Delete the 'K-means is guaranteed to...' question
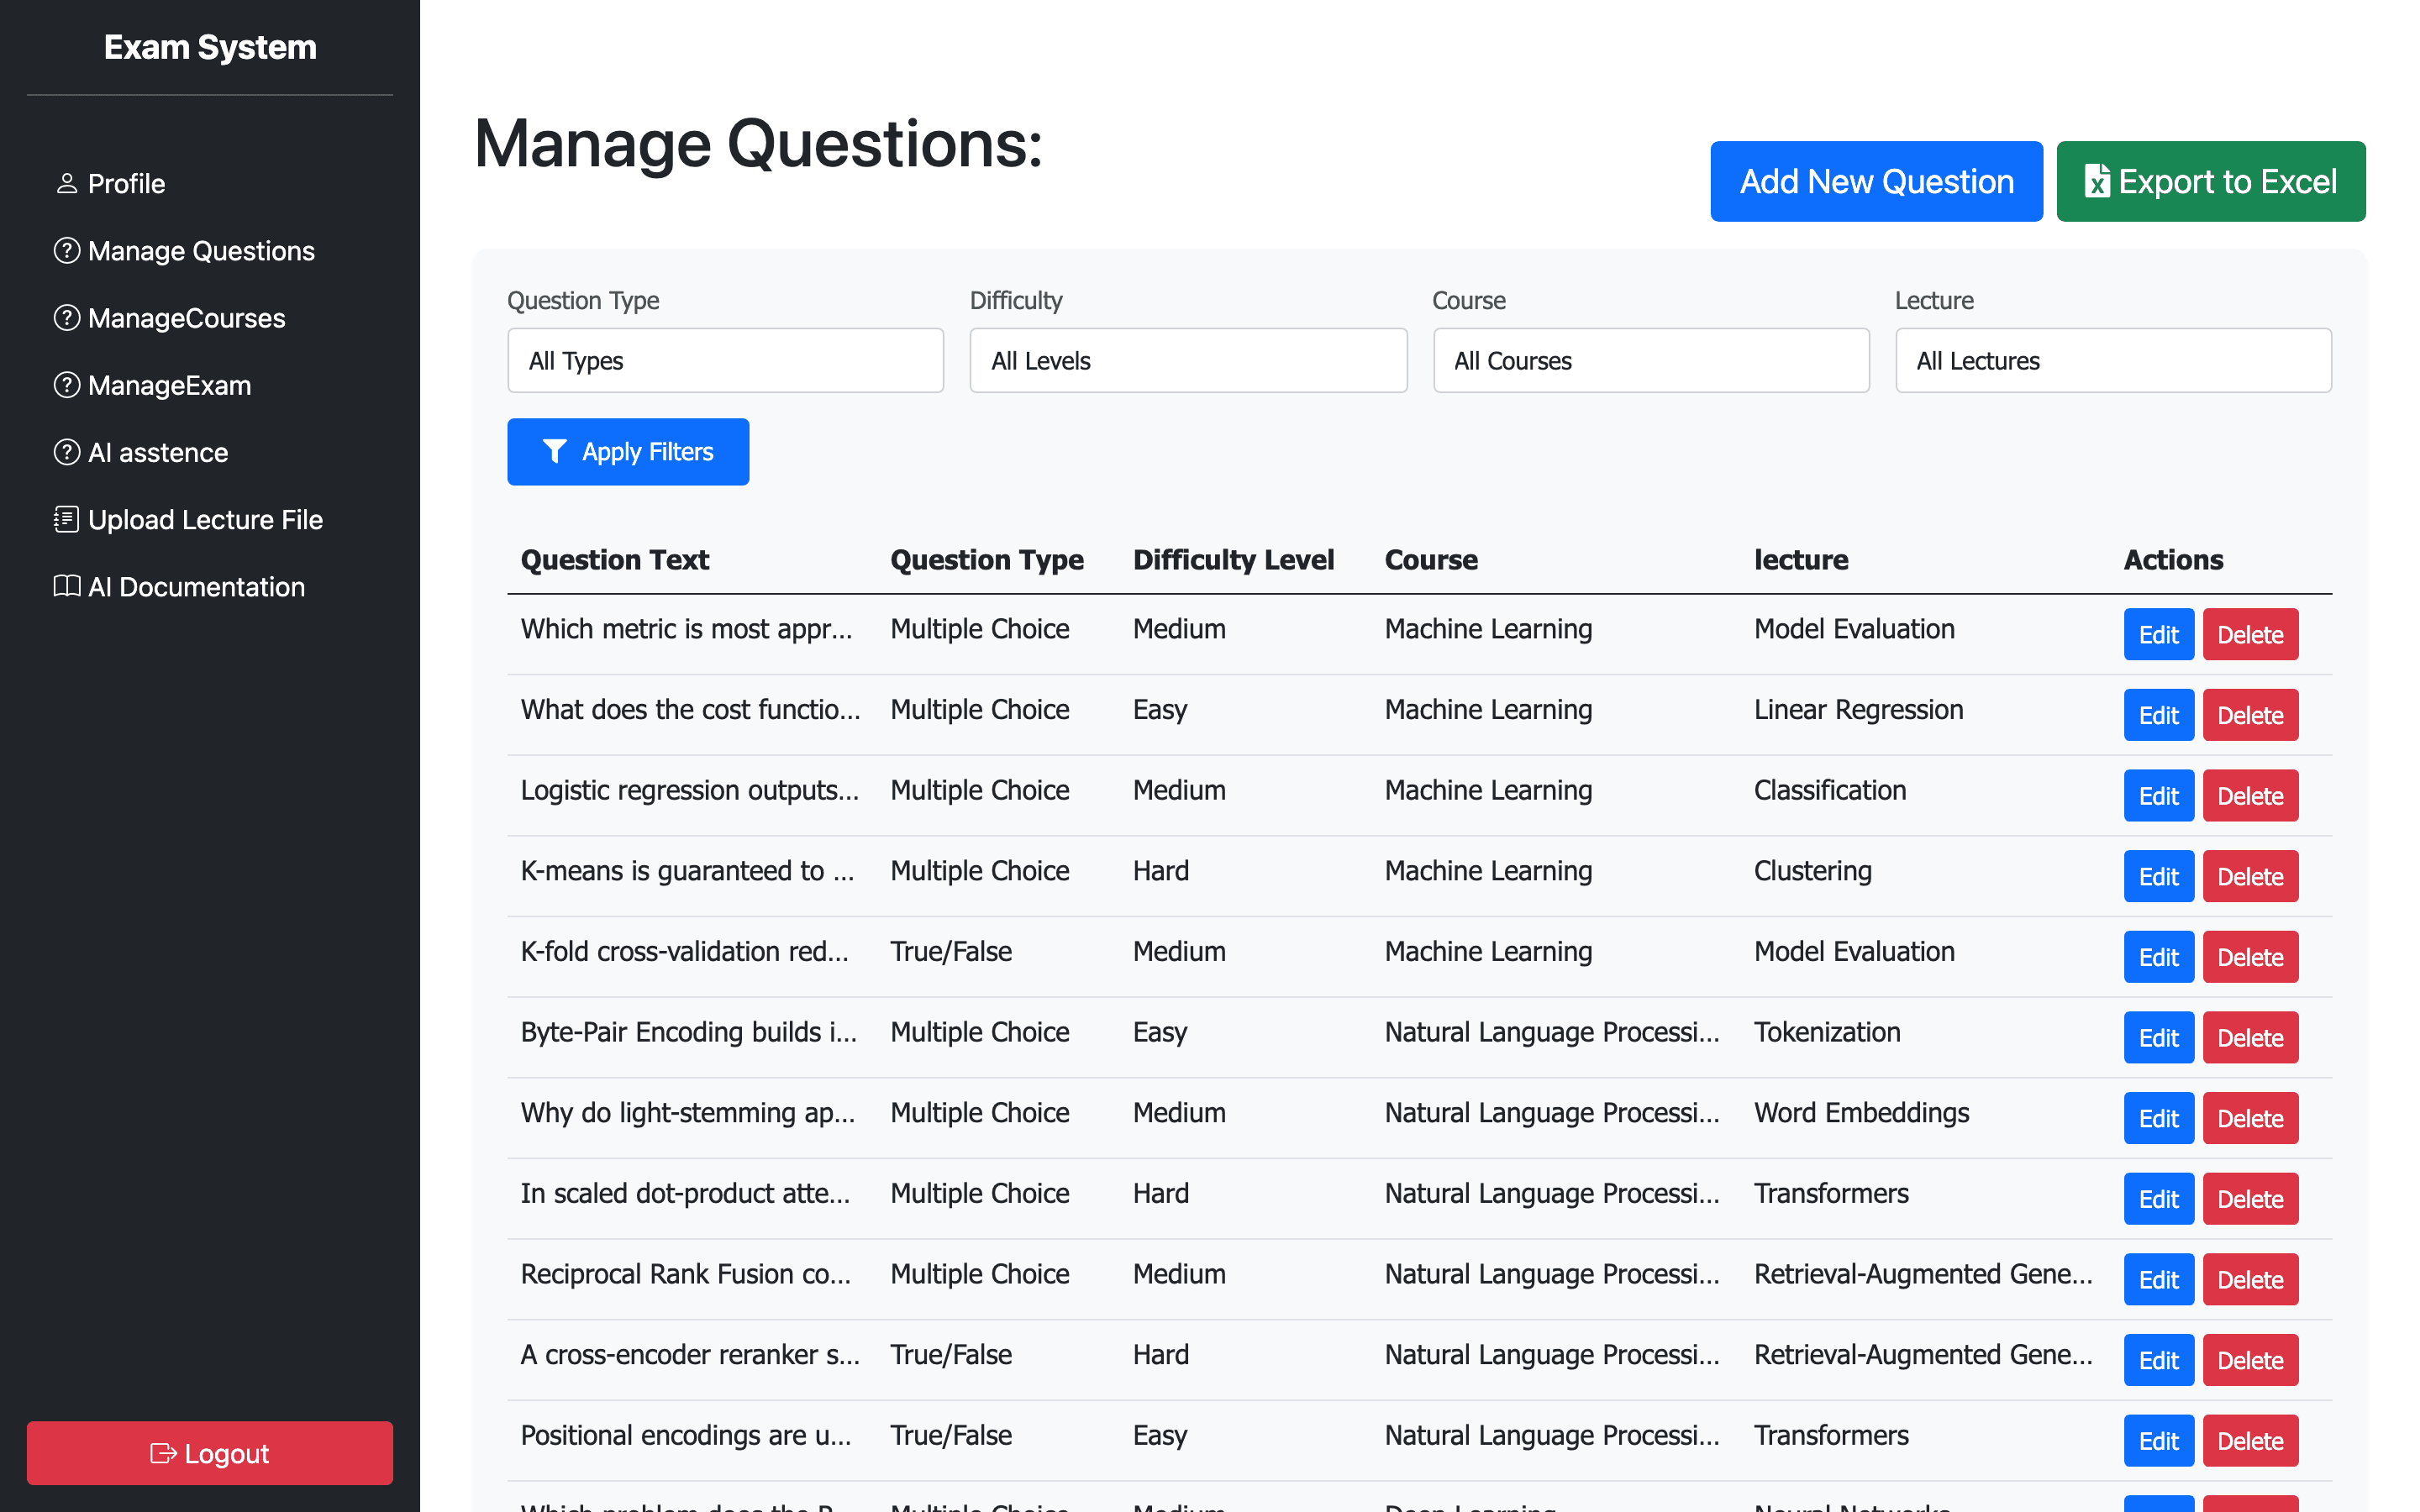 coord(2250,876)
